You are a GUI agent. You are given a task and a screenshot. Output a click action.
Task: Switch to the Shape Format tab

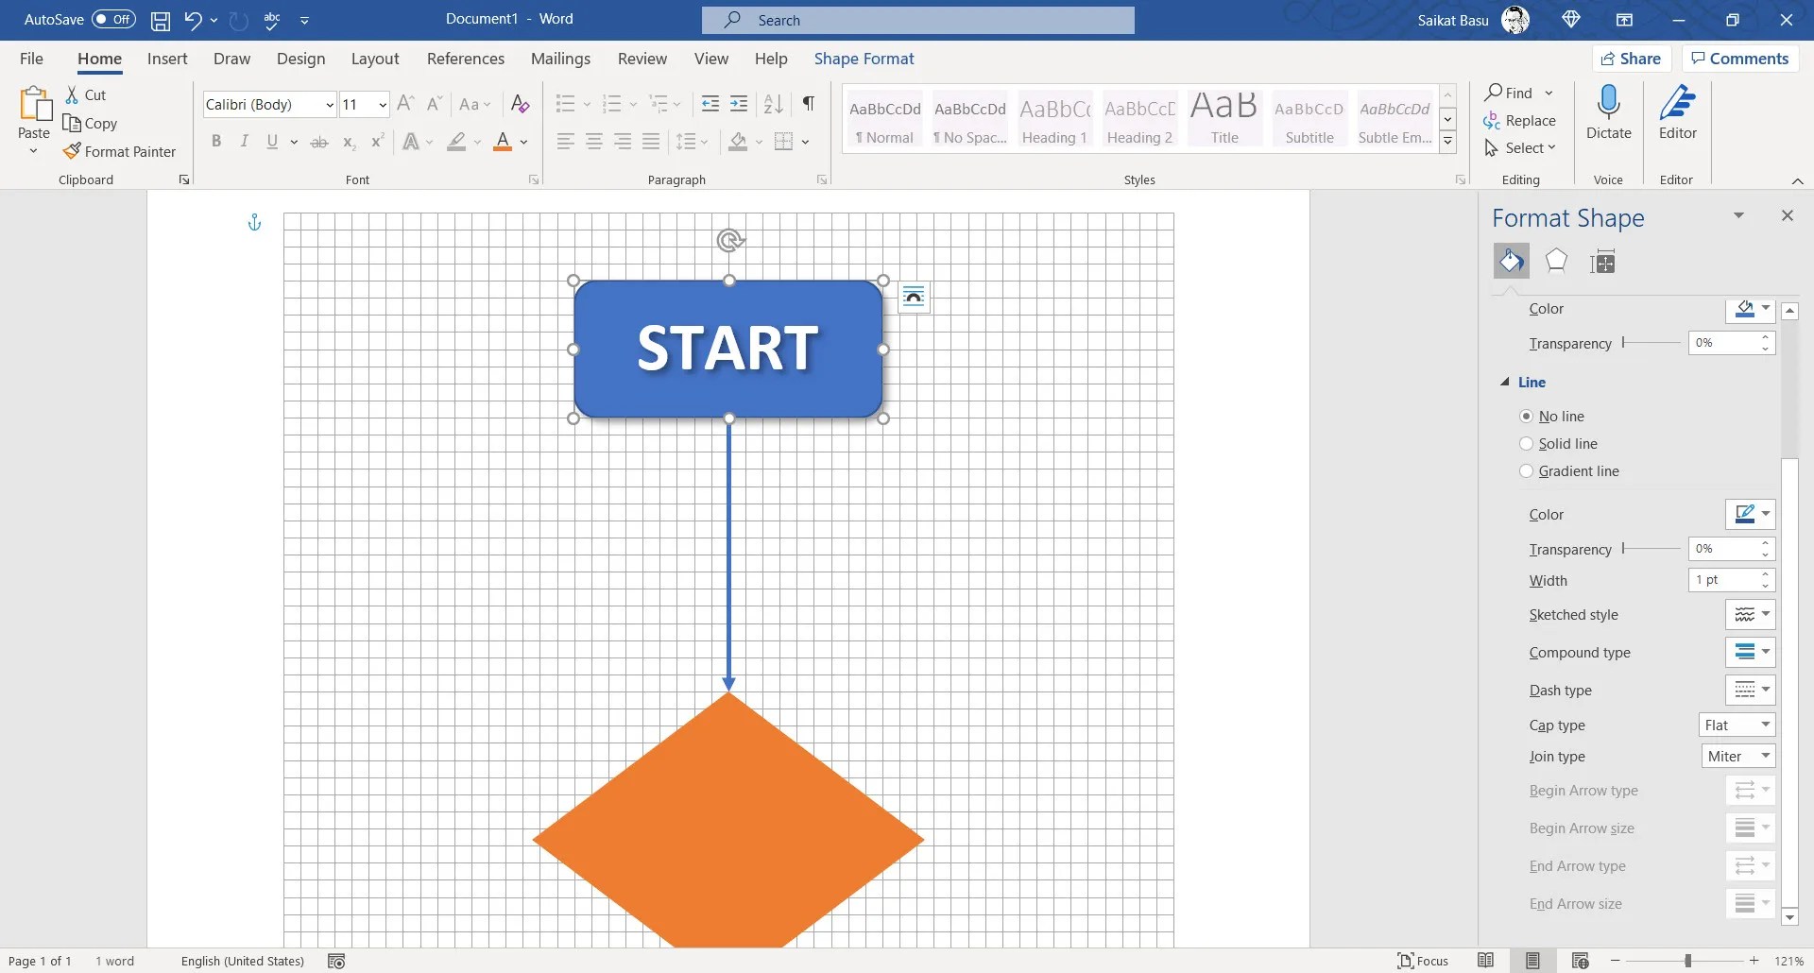tap(864, 59)
